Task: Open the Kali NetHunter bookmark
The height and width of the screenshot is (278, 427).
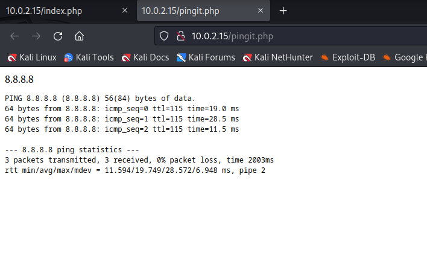Action: 277,57
